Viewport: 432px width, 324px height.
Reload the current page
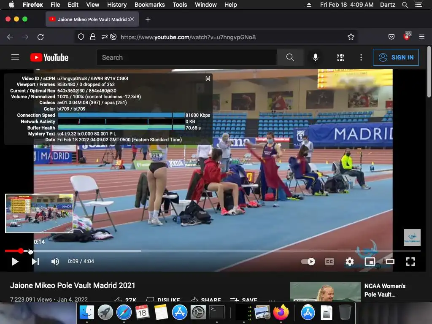(40, 37)
